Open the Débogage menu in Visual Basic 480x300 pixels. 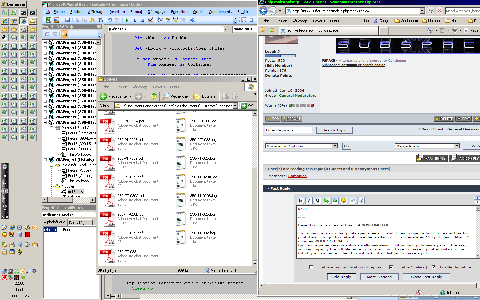pos(157,12)
